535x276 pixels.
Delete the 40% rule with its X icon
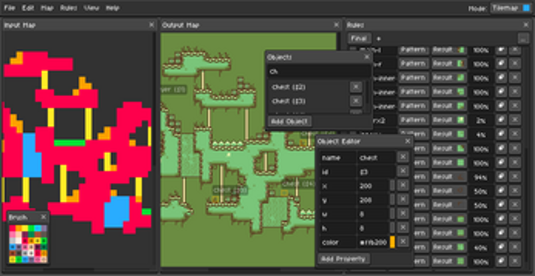[x=515, y=247]
